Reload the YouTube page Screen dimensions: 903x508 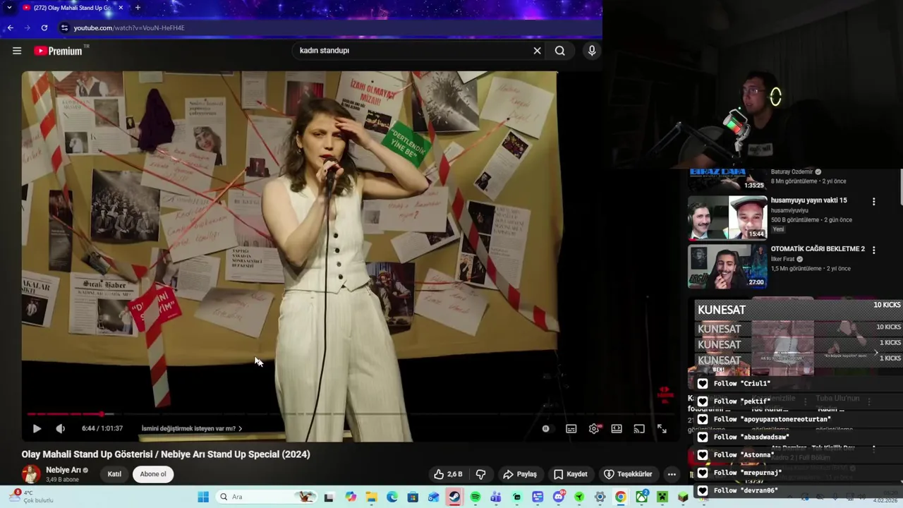pyautogui.click(x=44, y=28)
